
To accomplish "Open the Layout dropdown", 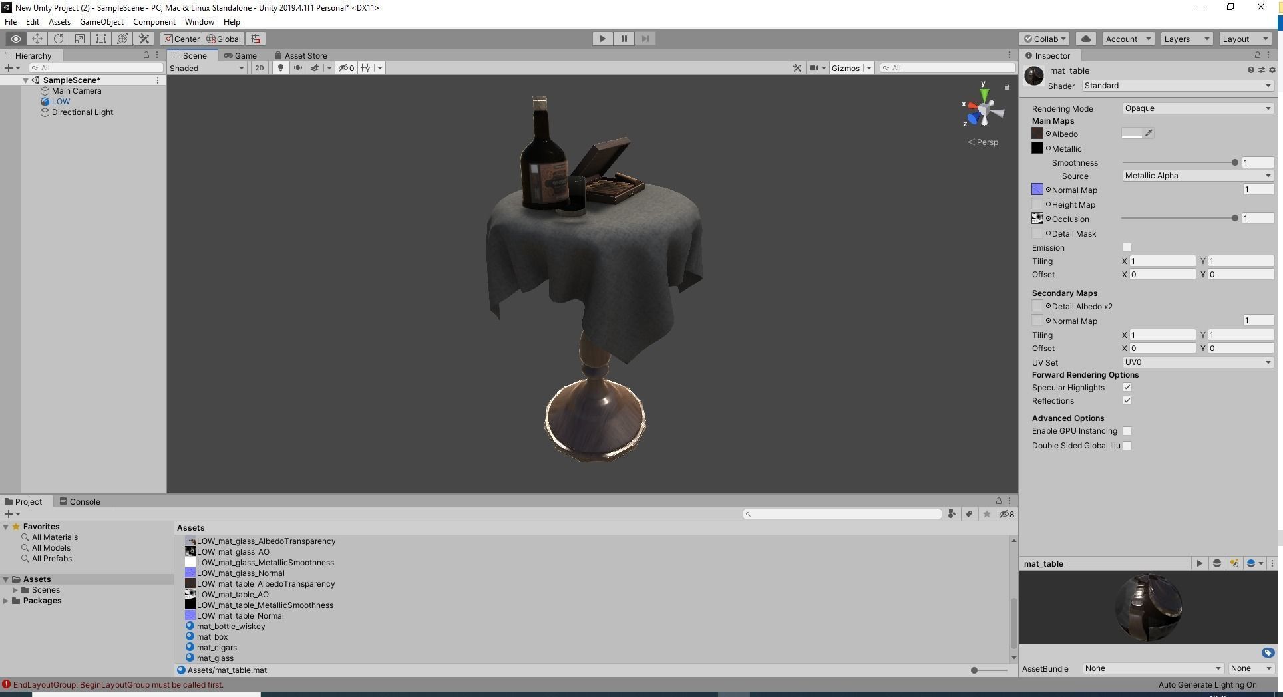I will click(1246, 39).
